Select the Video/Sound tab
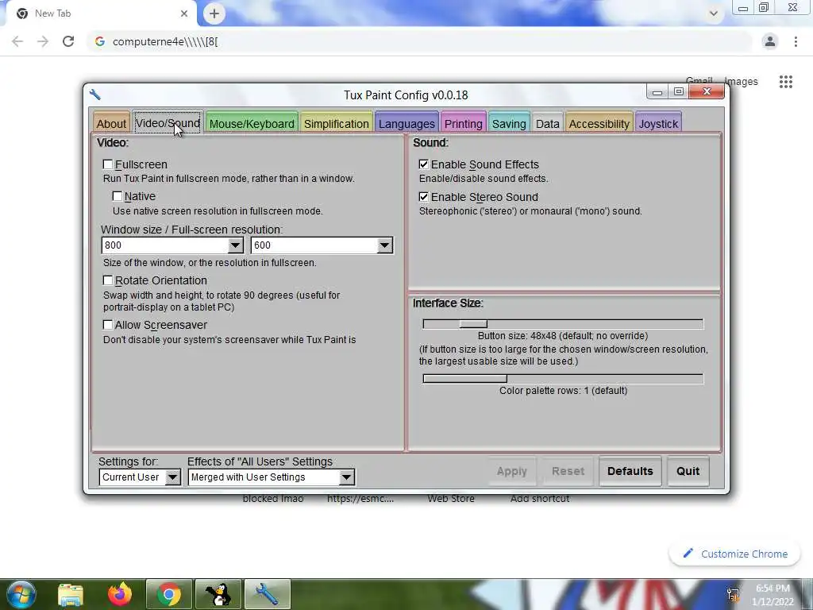 (167, 123)
